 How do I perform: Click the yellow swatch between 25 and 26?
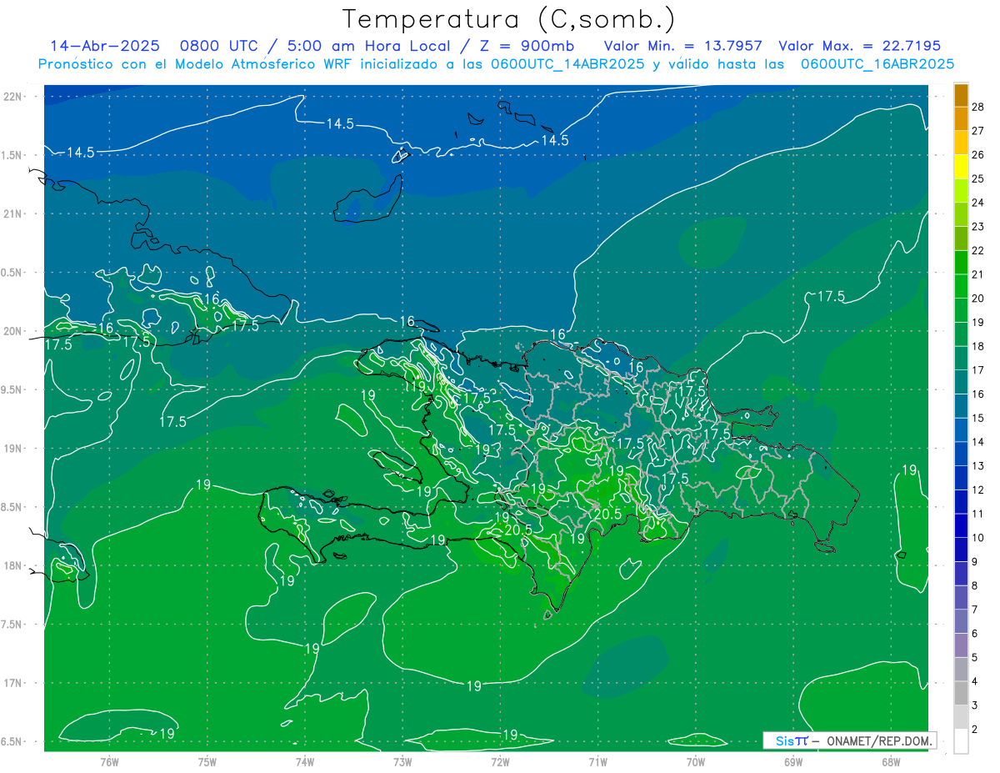tap(961, 166)
